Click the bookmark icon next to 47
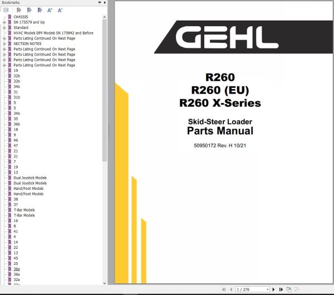This screenshot has width=334, height=295. 9,146
